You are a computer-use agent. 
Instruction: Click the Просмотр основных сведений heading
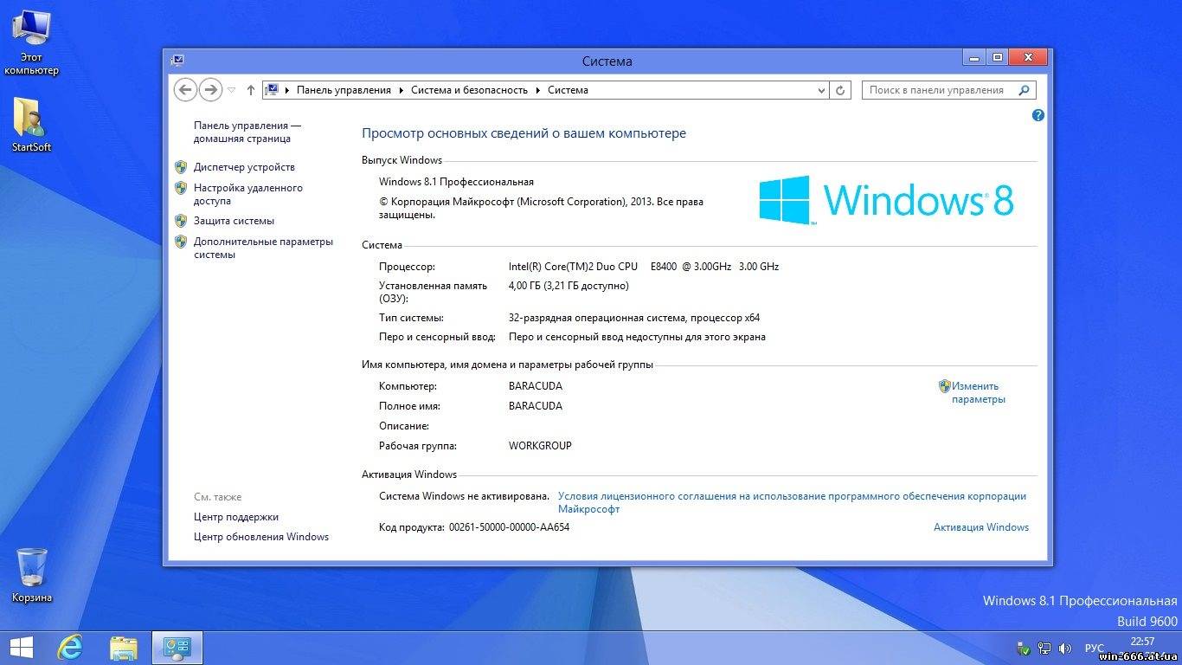pos(524,133)
